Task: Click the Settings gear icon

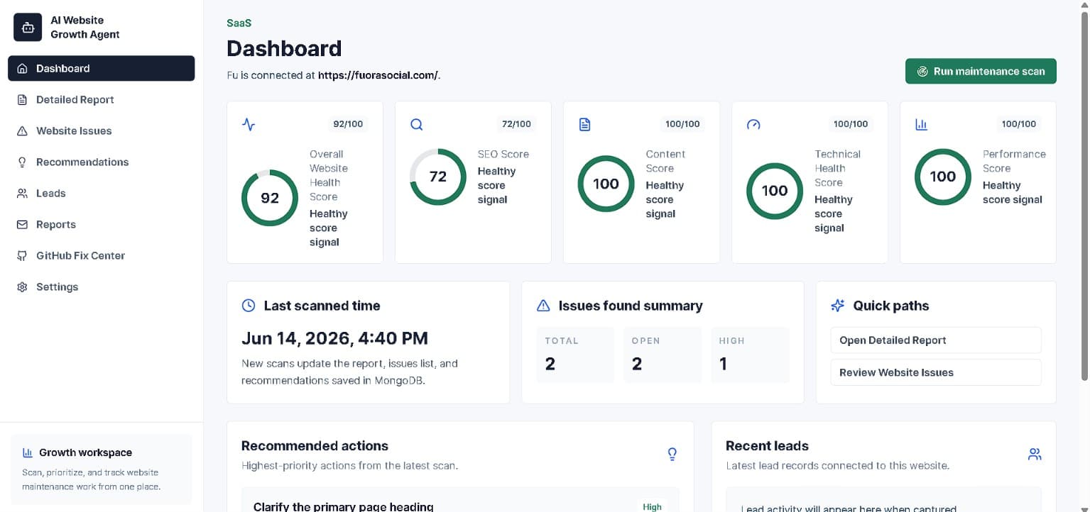Action: (22, 287)
